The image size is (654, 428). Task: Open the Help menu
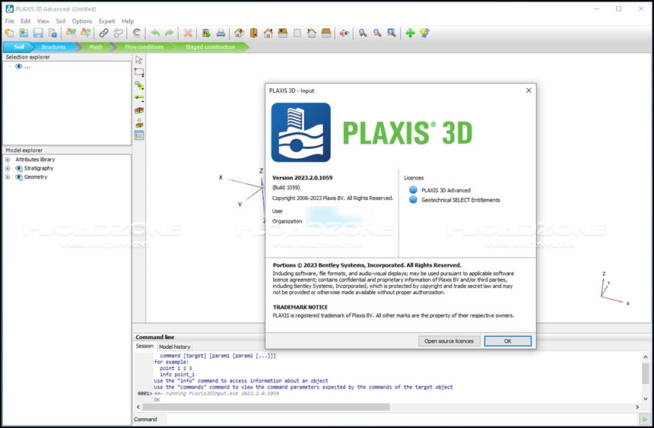click(x=128, y=21)
